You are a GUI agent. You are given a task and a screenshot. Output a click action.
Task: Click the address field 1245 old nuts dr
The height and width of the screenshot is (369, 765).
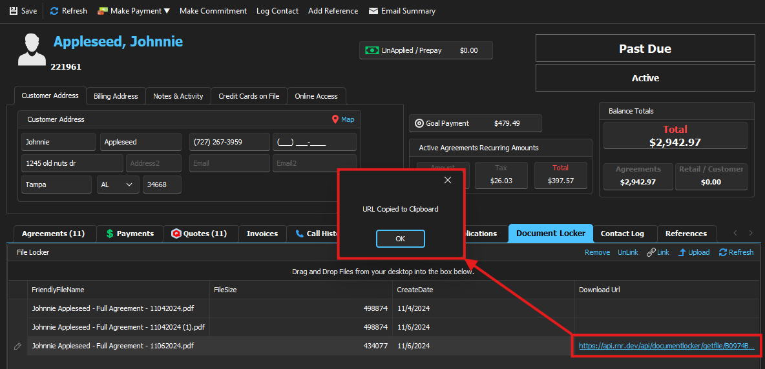pyautogui.click(x=72, y=163)
